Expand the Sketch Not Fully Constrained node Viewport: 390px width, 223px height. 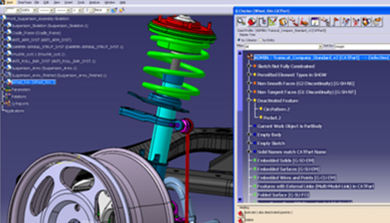pyautogui.click(x=248, y=66)
